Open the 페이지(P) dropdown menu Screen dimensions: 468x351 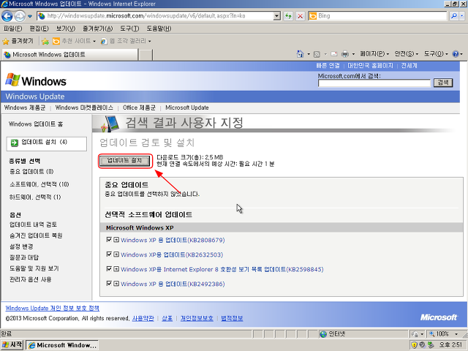(374, 54)
